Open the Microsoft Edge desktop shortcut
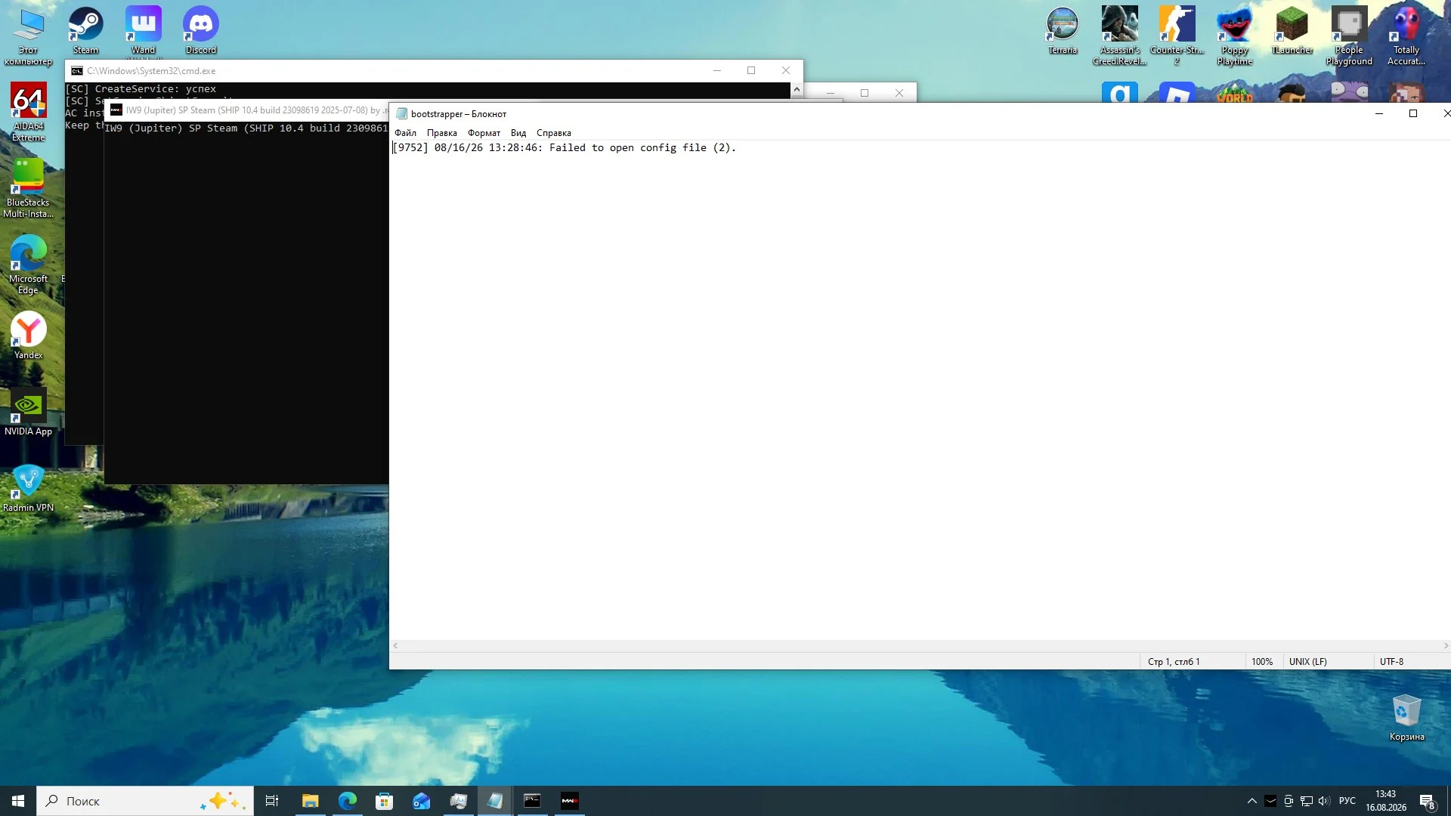This screenshot has width=1451, height=816. (28, 264)
